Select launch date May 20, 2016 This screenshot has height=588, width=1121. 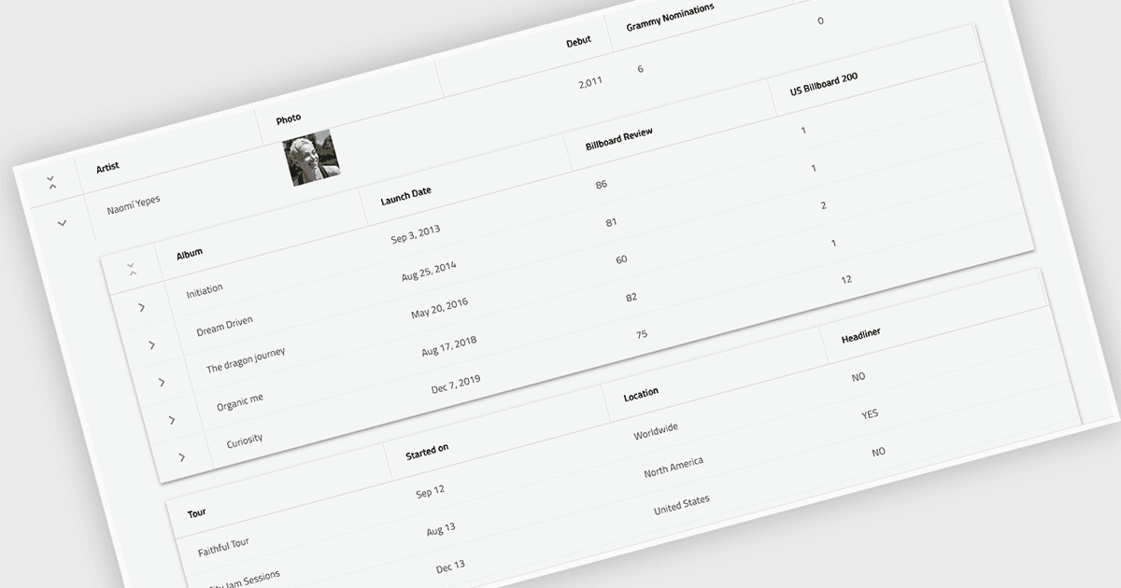[439, 308]
